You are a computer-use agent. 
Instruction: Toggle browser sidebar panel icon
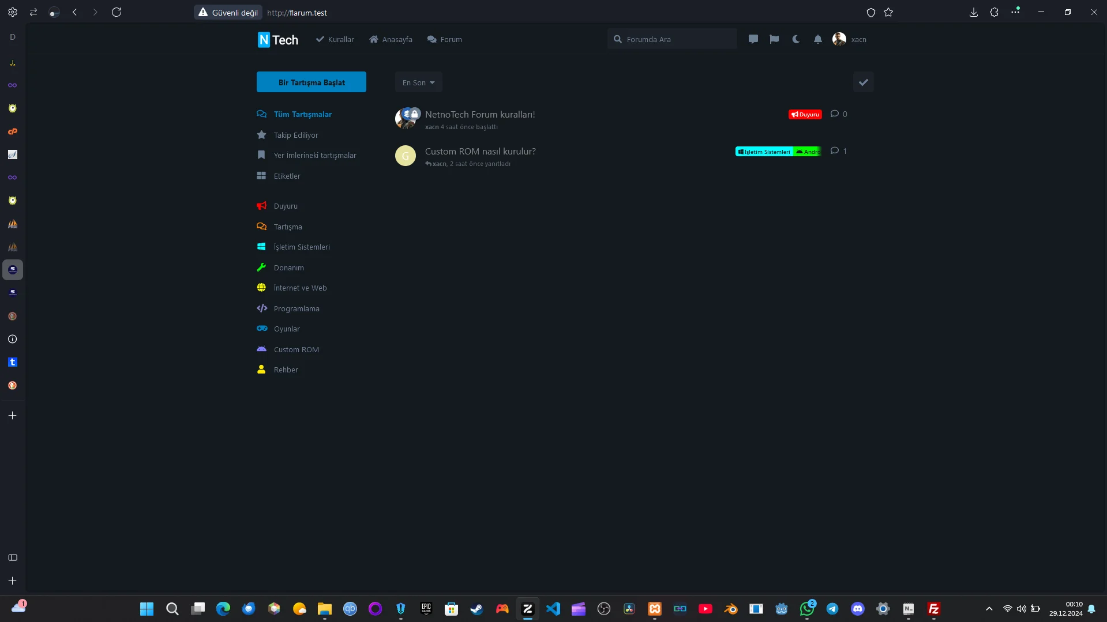pos(13,557)
